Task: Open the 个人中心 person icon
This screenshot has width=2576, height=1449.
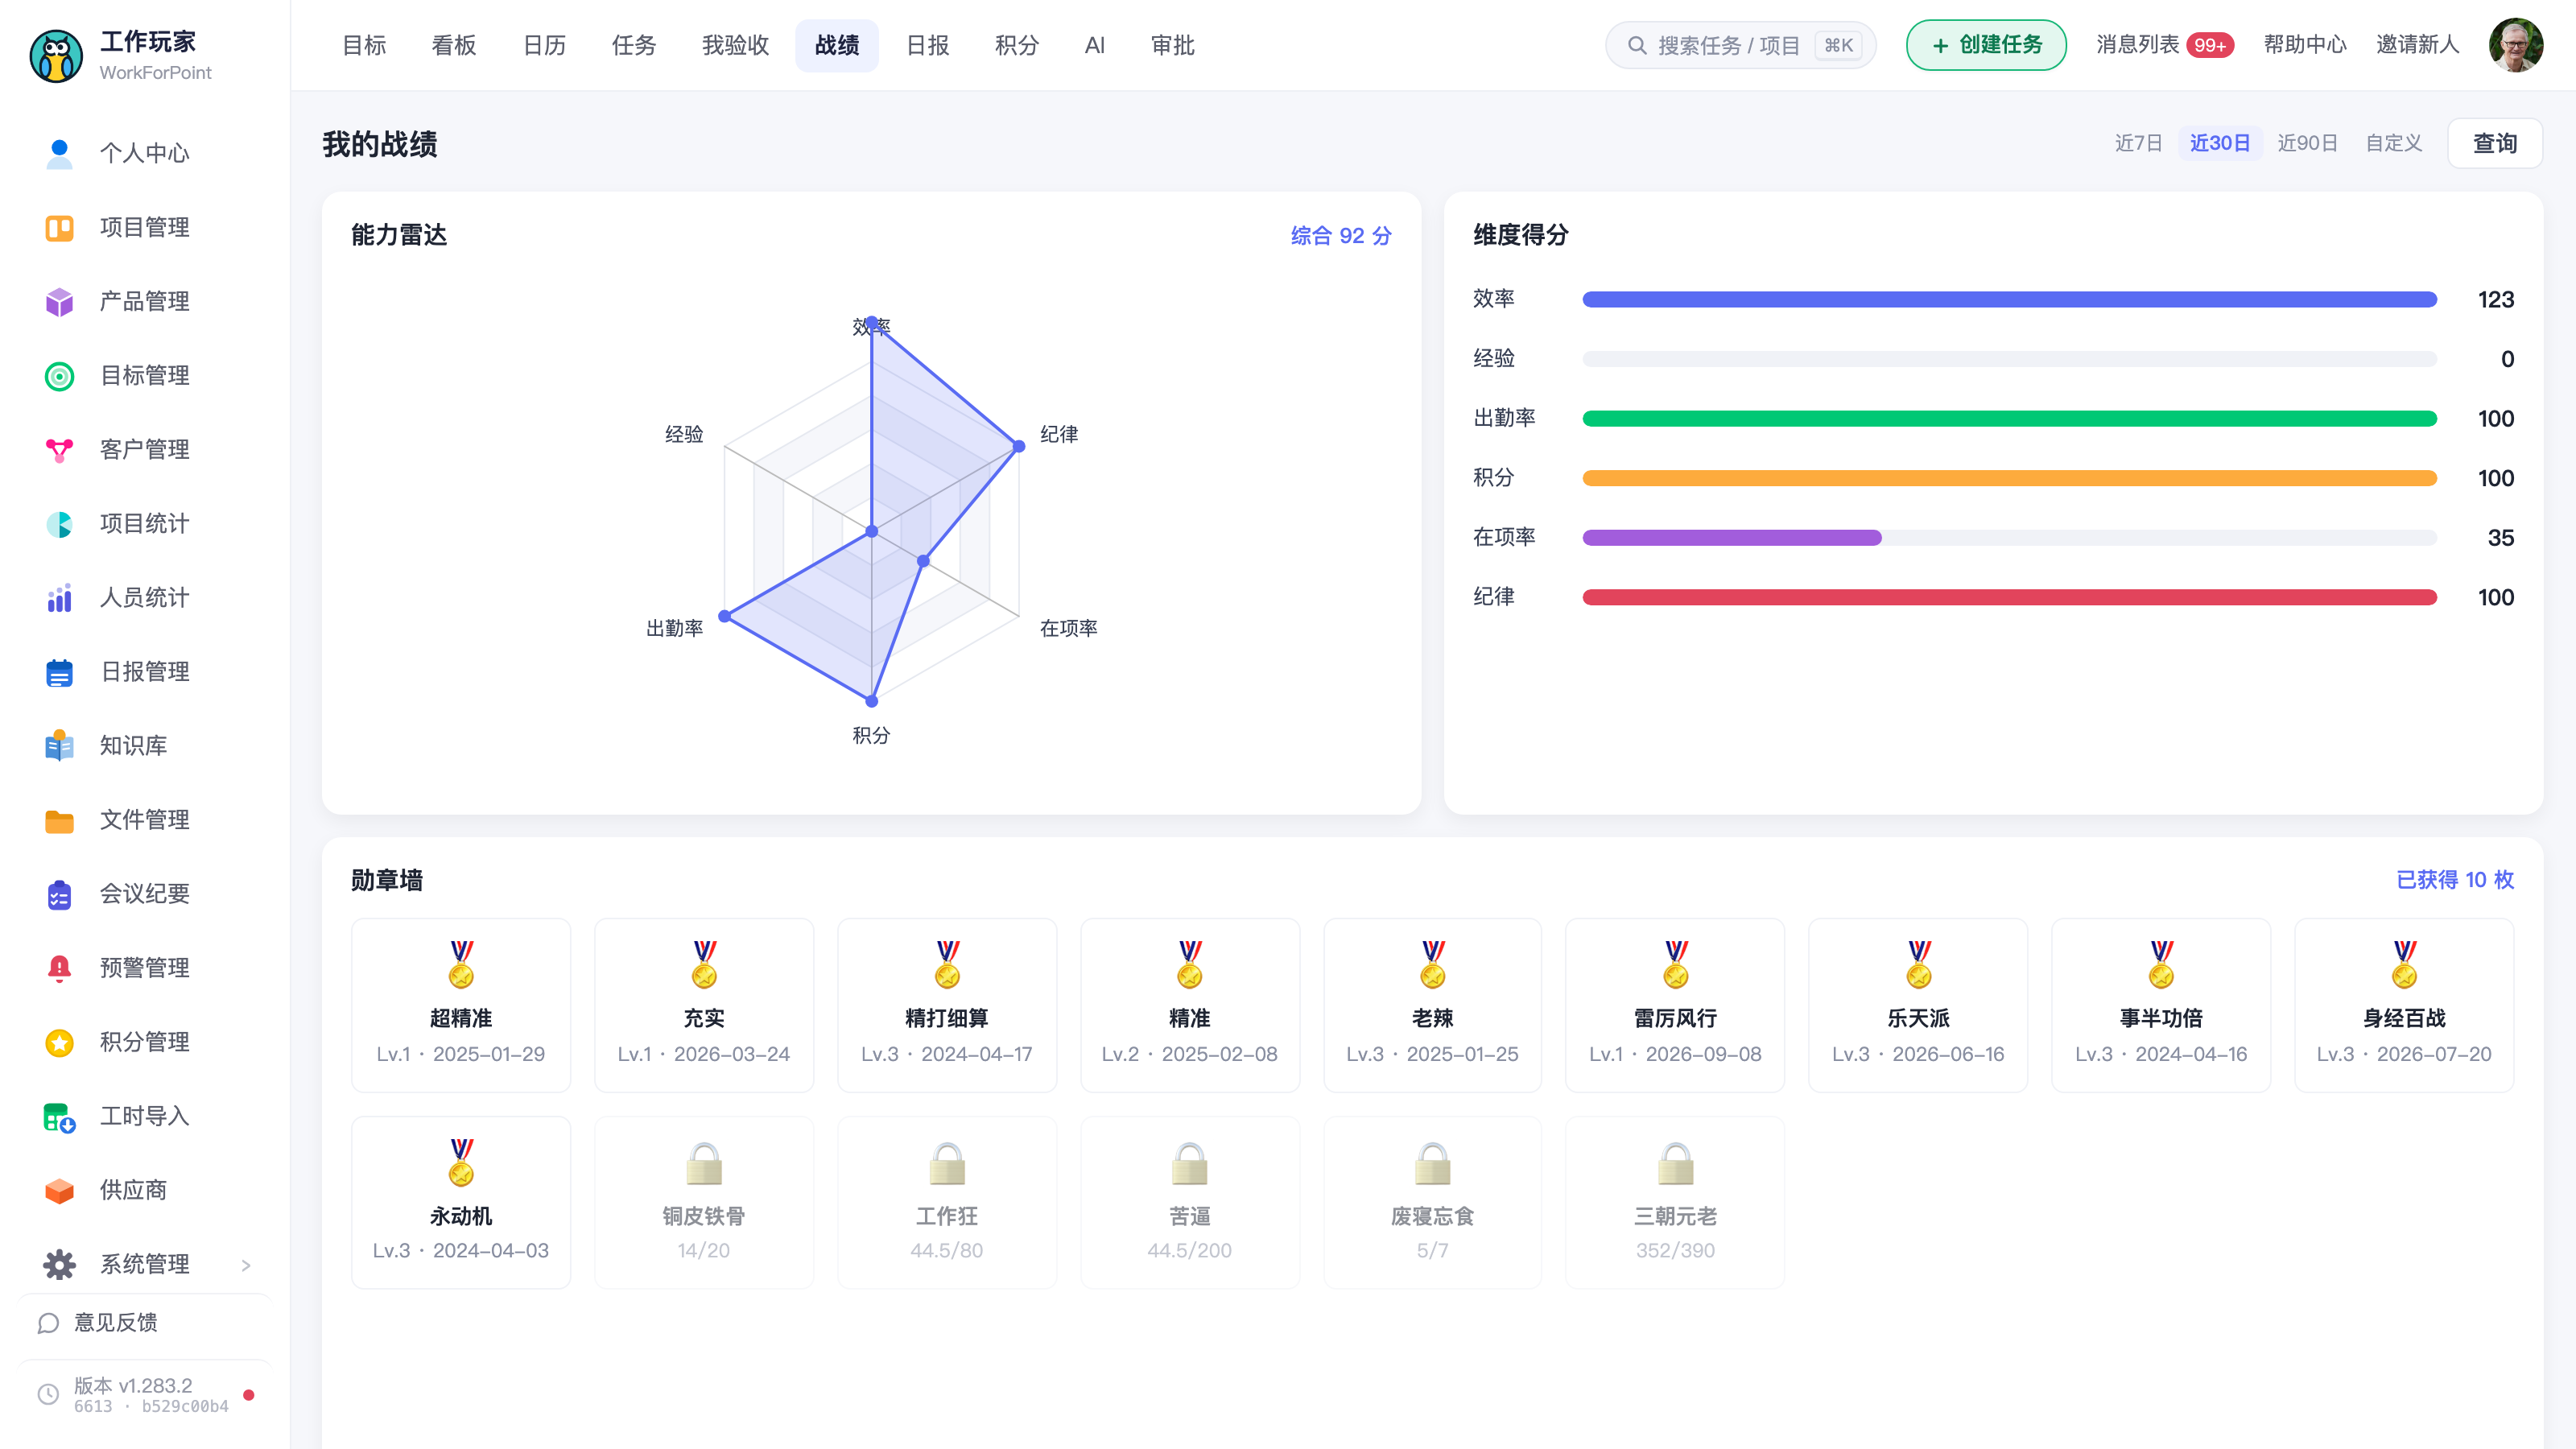Action: 59,154
